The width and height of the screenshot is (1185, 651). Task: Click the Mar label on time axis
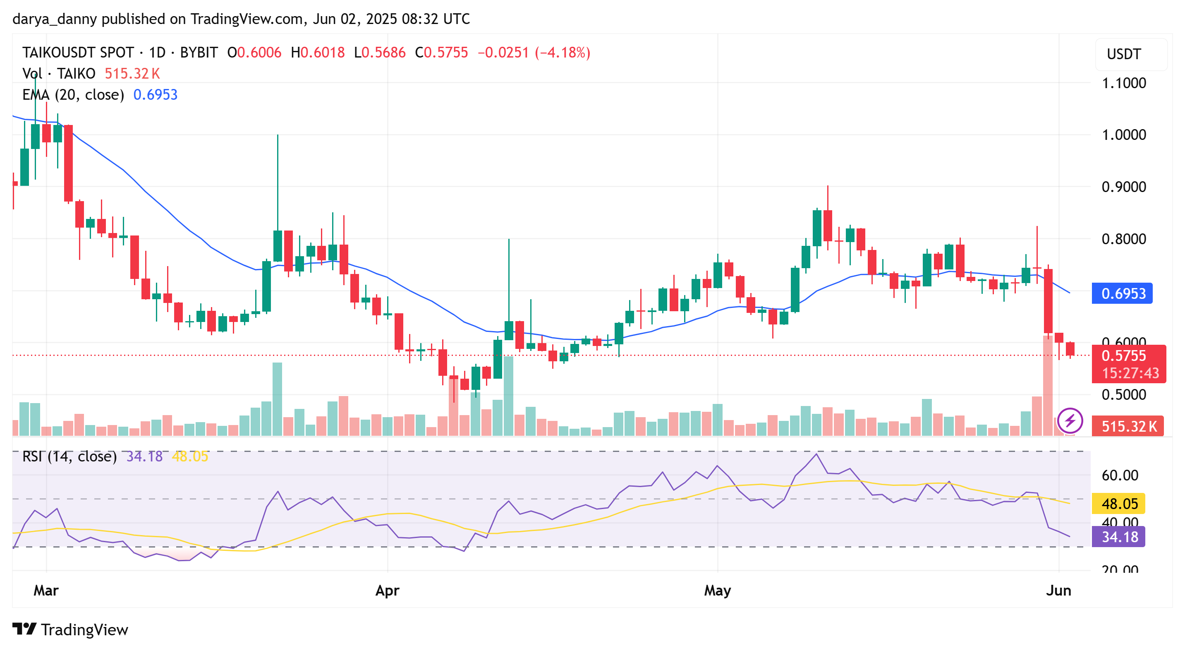[x=46, y=590]
